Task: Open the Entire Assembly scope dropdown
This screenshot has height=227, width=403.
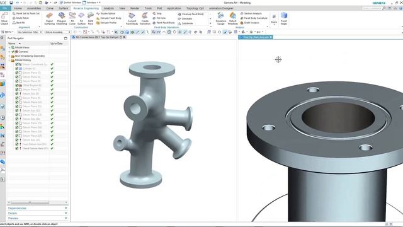Action: coord(57,32)
